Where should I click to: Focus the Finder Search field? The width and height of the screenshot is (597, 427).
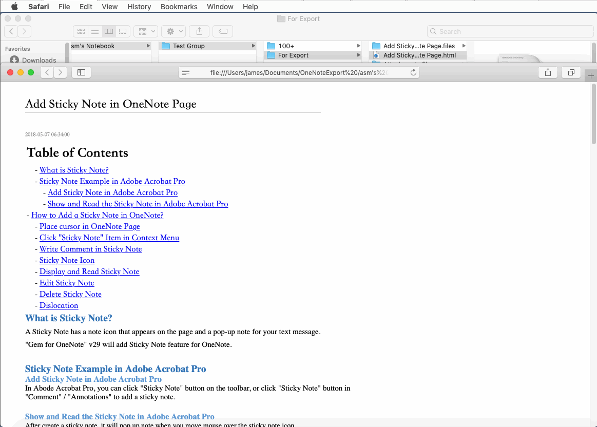(x=510, y=32)
